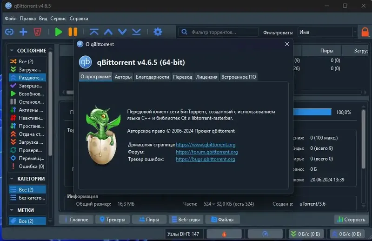Open the Файл menu
The height and width of the screenshot is (241, 372).
(x=11, y=19)
